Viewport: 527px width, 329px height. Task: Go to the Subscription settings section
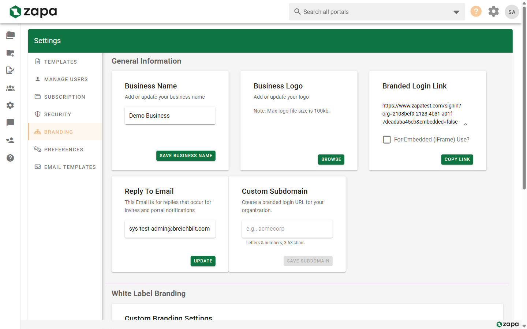[x=65, y=97]
